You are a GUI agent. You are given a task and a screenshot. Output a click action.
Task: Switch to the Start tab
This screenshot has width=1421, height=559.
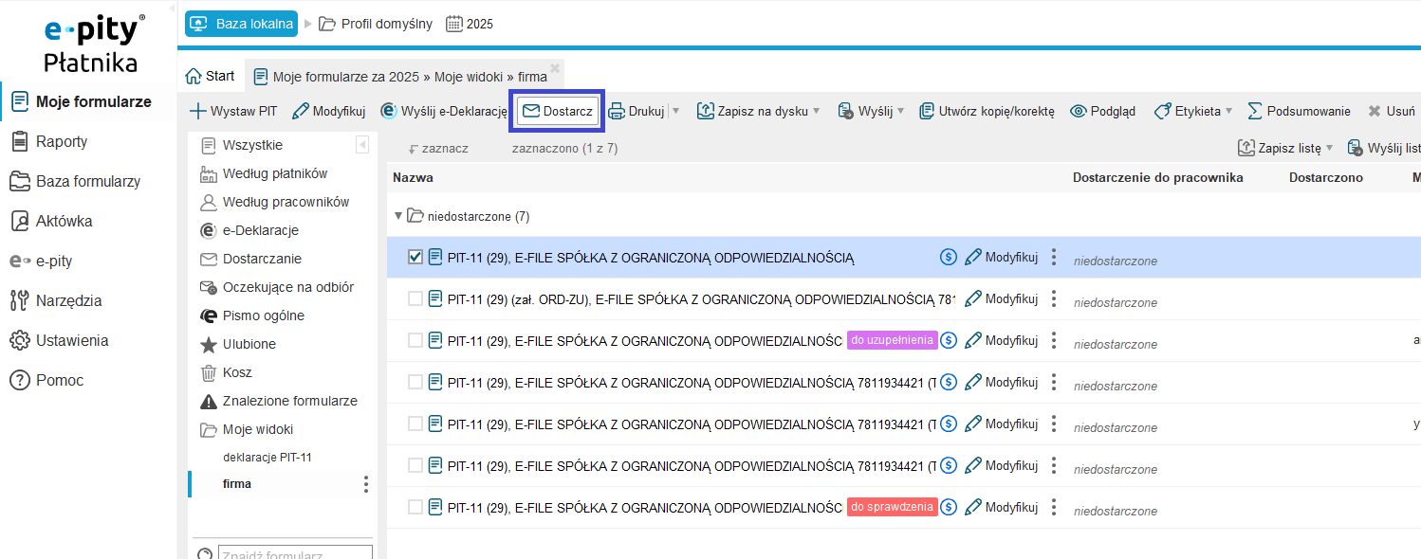point(210,76)
